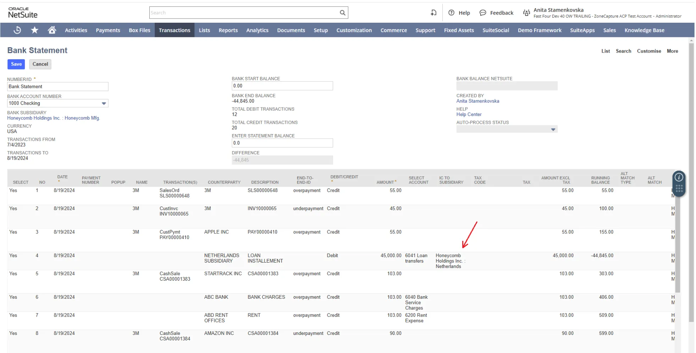The image size is (696, 353).
Task: Click the Customise link
Action: tap(649, 51)
